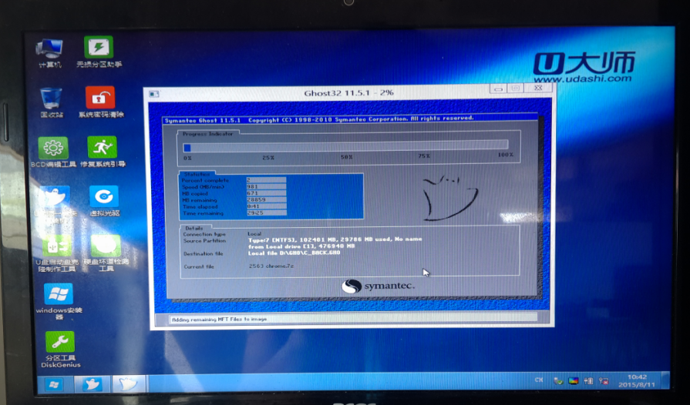Click the Ghost32 progress indicator bar
The height and width of the screenshot is (405, 690).
345,146
